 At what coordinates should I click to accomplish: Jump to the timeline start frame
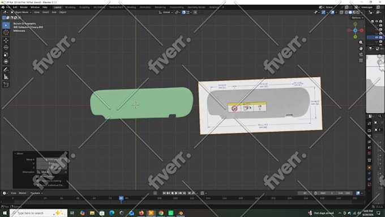tap(164, 193)
